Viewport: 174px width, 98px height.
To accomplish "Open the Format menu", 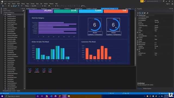I will click(33, 4).
